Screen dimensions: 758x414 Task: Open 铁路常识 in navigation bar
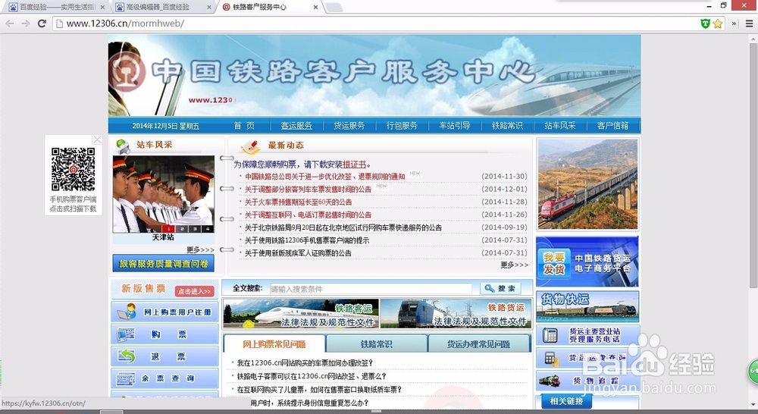507,126
